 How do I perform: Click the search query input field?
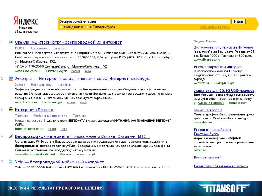(x=144, y=21)
